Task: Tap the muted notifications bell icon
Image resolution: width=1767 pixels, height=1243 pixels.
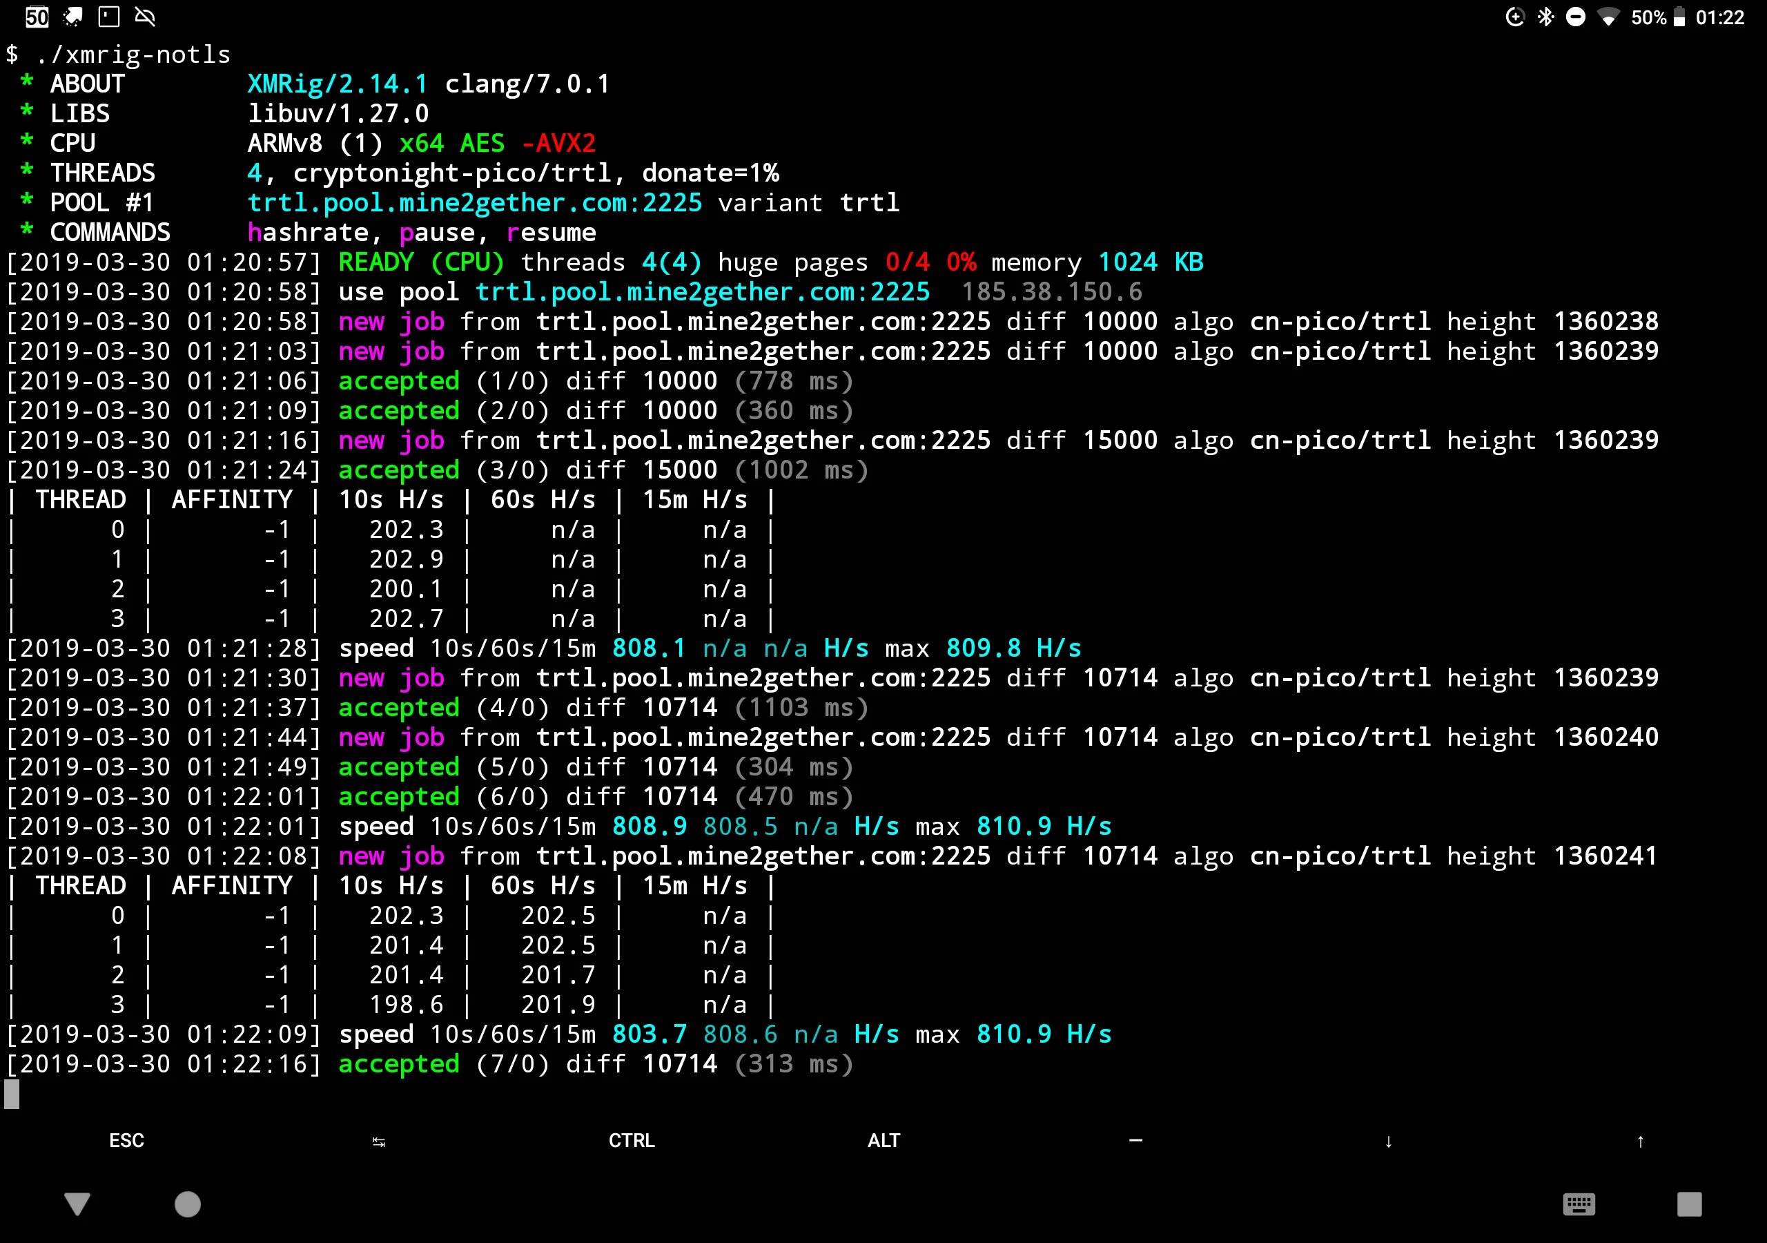Action: pos(145,17)
